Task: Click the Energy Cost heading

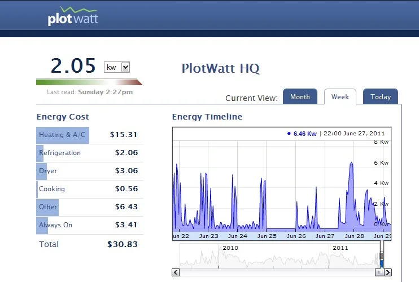Action: [x=63, y=117]
